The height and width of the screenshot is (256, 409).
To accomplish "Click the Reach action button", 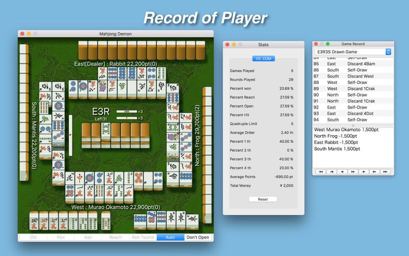I will 116,237.
